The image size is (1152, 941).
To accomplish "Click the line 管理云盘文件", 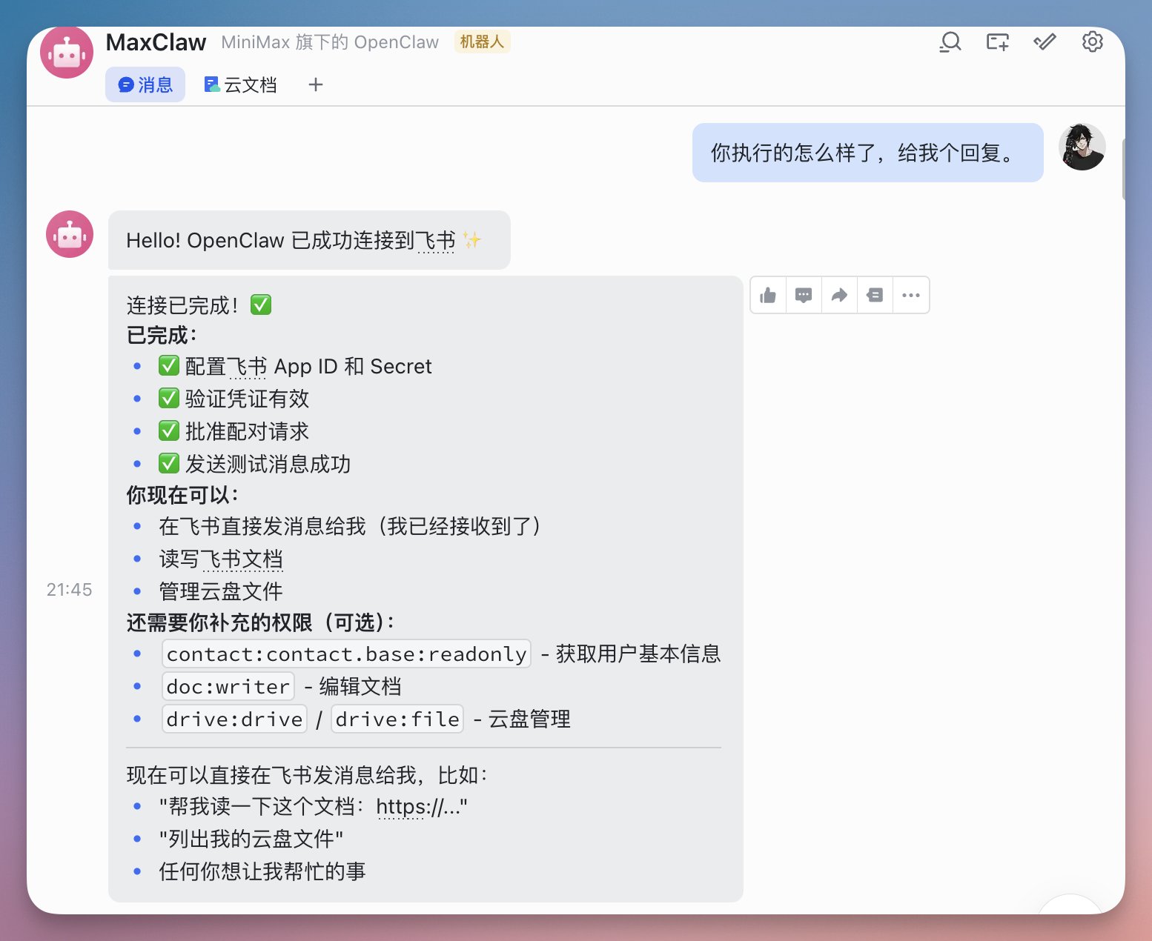I will (221, 591).
